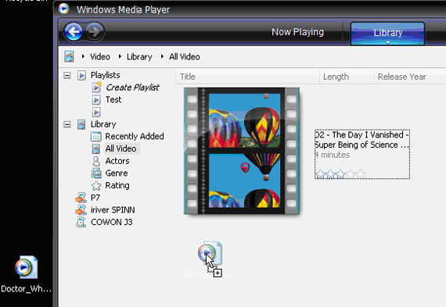Screen dimensions: 446x307
Task: Click the greyed Forward arrow button
Action: tap(95, 31)
